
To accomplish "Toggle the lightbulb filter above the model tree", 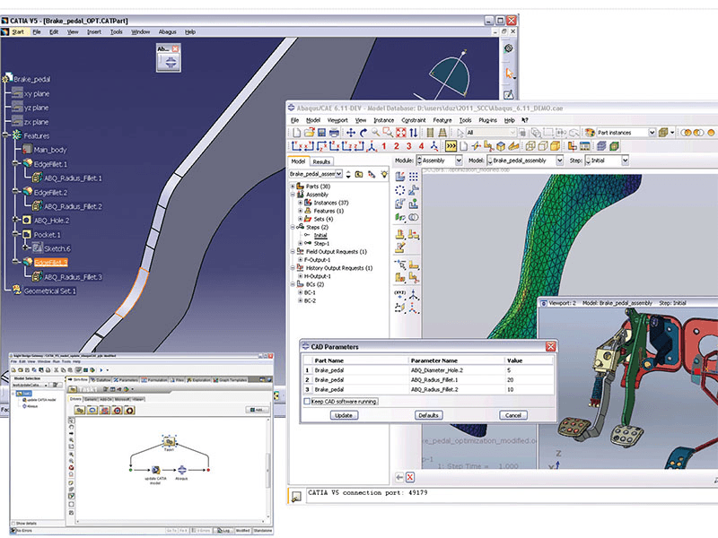I will click(384, 174).
